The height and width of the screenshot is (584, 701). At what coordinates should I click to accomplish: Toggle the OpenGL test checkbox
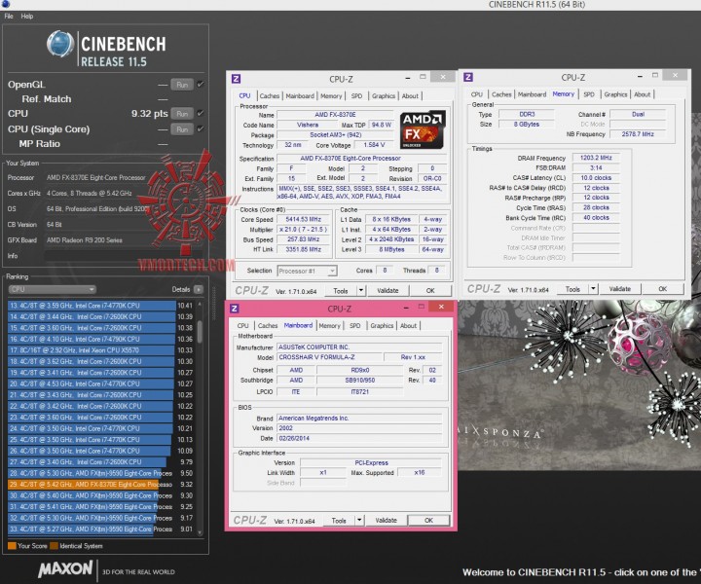click(201, 84)
